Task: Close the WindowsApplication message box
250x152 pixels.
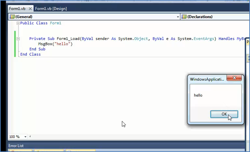Action: point(234,78)
